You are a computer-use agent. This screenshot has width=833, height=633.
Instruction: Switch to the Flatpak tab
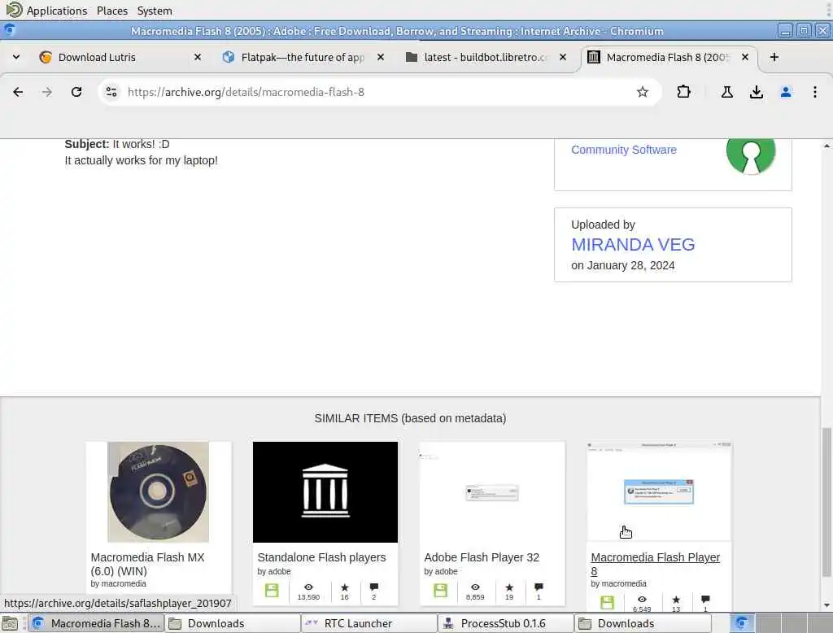tap(303, 57)
